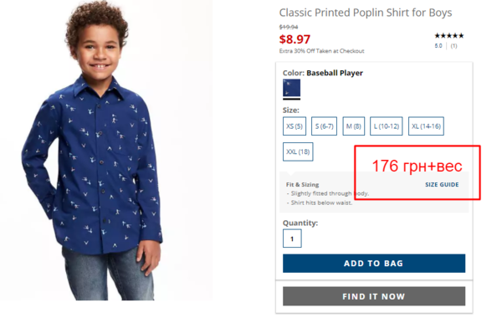Click the Extra 30% Off promo text

coord(321,51)
